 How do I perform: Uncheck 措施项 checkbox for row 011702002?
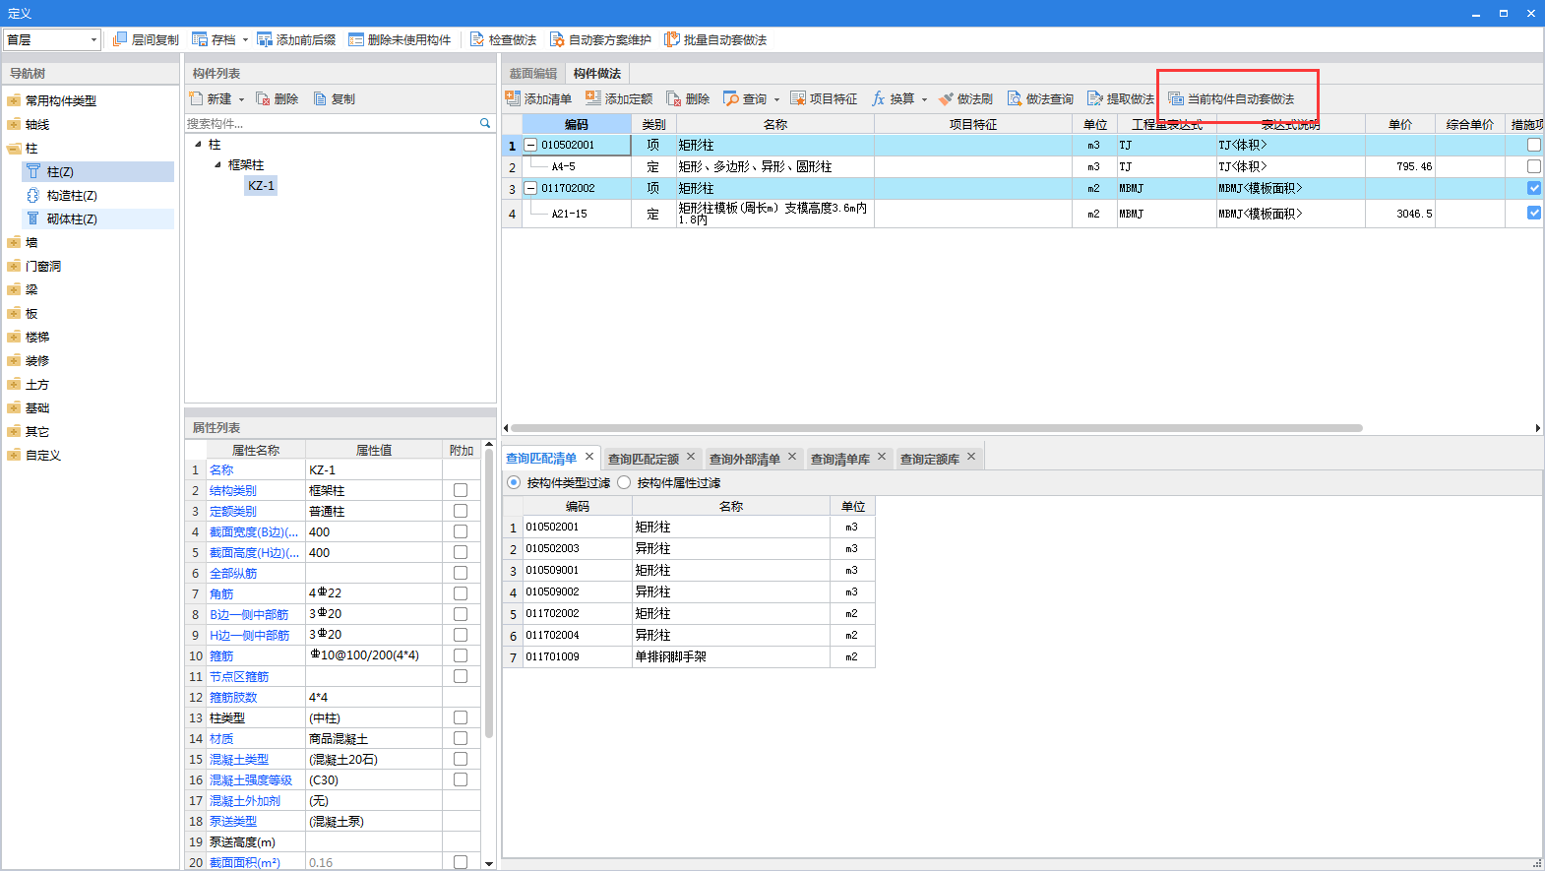tap(1533, 188)
